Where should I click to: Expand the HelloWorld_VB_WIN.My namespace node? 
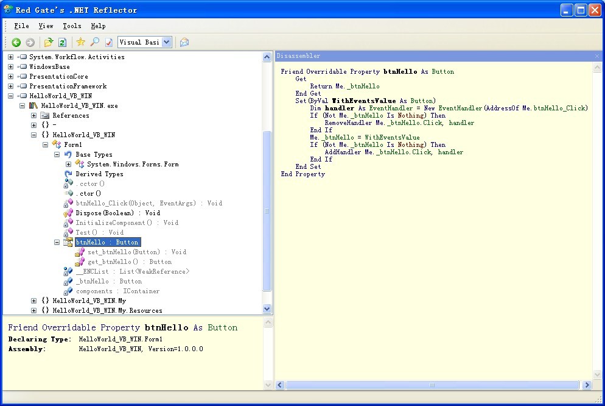[x=34, y=301]
